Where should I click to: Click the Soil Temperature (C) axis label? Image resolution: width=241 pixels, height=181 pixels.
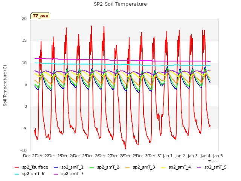[x=5, y=86]
